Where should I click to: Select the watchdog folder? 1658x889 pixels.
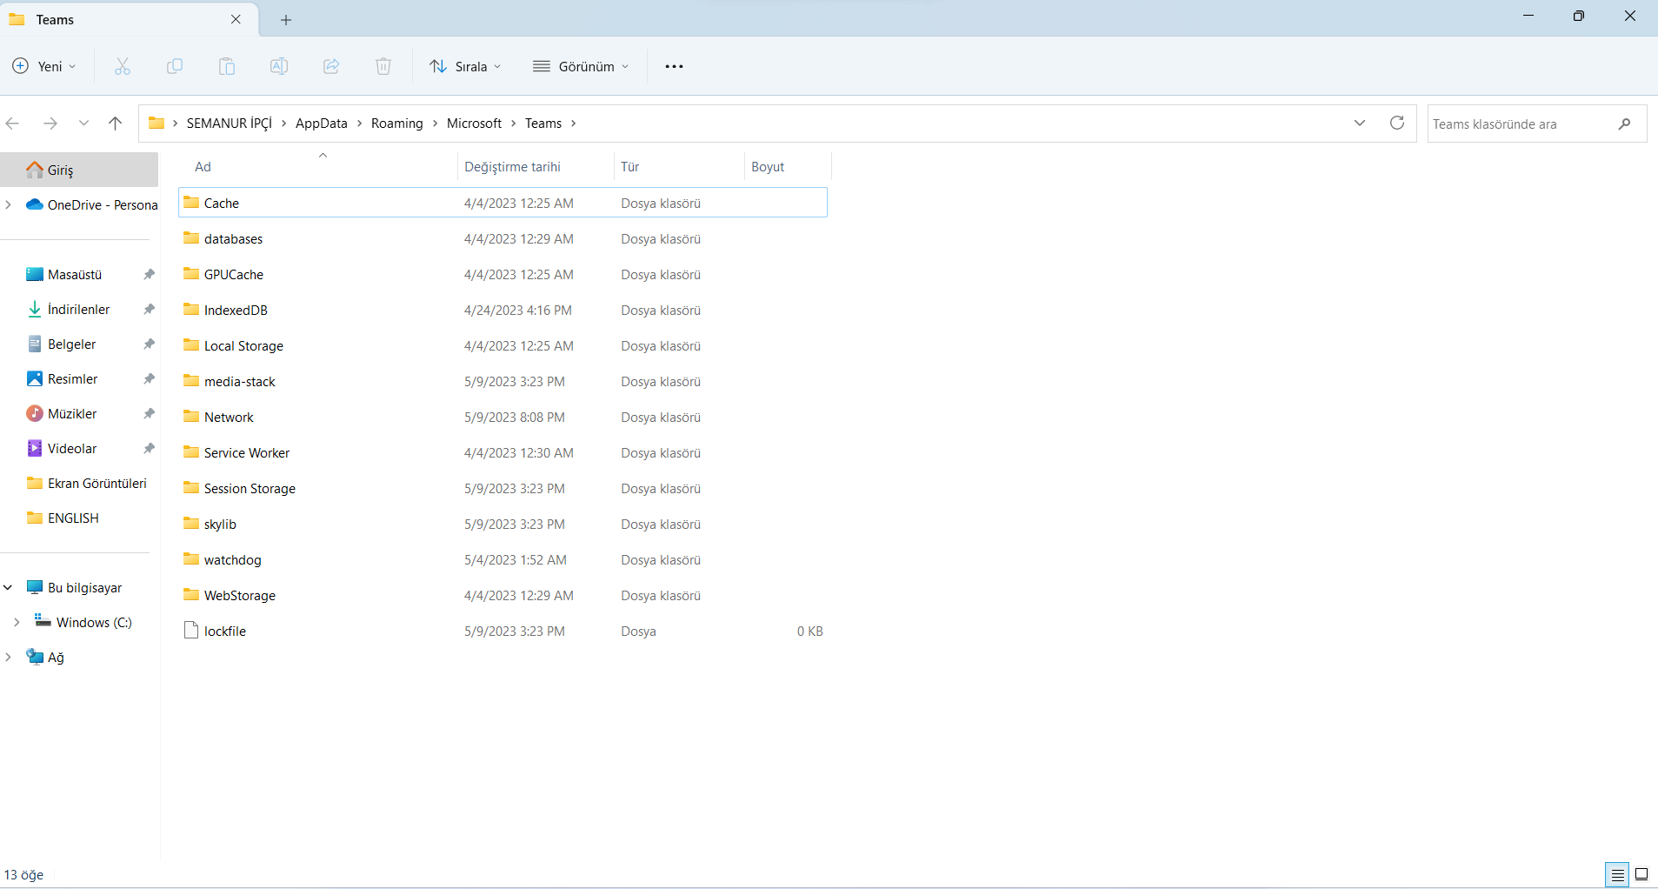[x=503, y=559]
